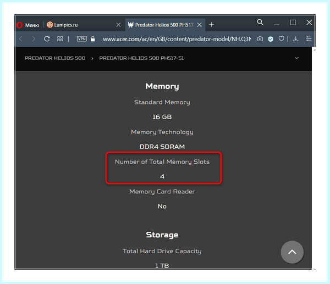Open Speed Dial grid icon
This screenshot has height=284, width=330.
click(x=60, y=39)
